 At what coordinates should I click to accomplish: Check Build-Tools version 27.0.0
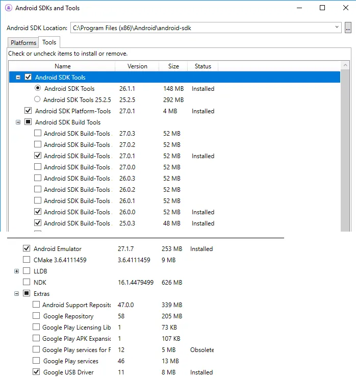pyautogui.click(x=38, y=167)
